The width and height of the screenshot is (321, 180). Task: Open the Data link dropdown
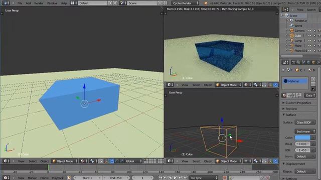pos(310,95)
